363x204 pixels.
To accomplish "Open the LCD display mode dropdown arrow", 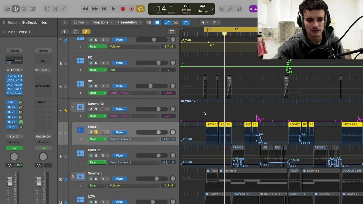I will [x=213, y=9].
